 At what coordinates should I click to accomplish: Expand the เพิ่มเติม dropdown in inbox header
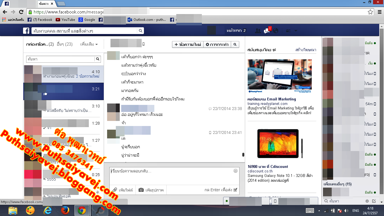pos(89,44)
